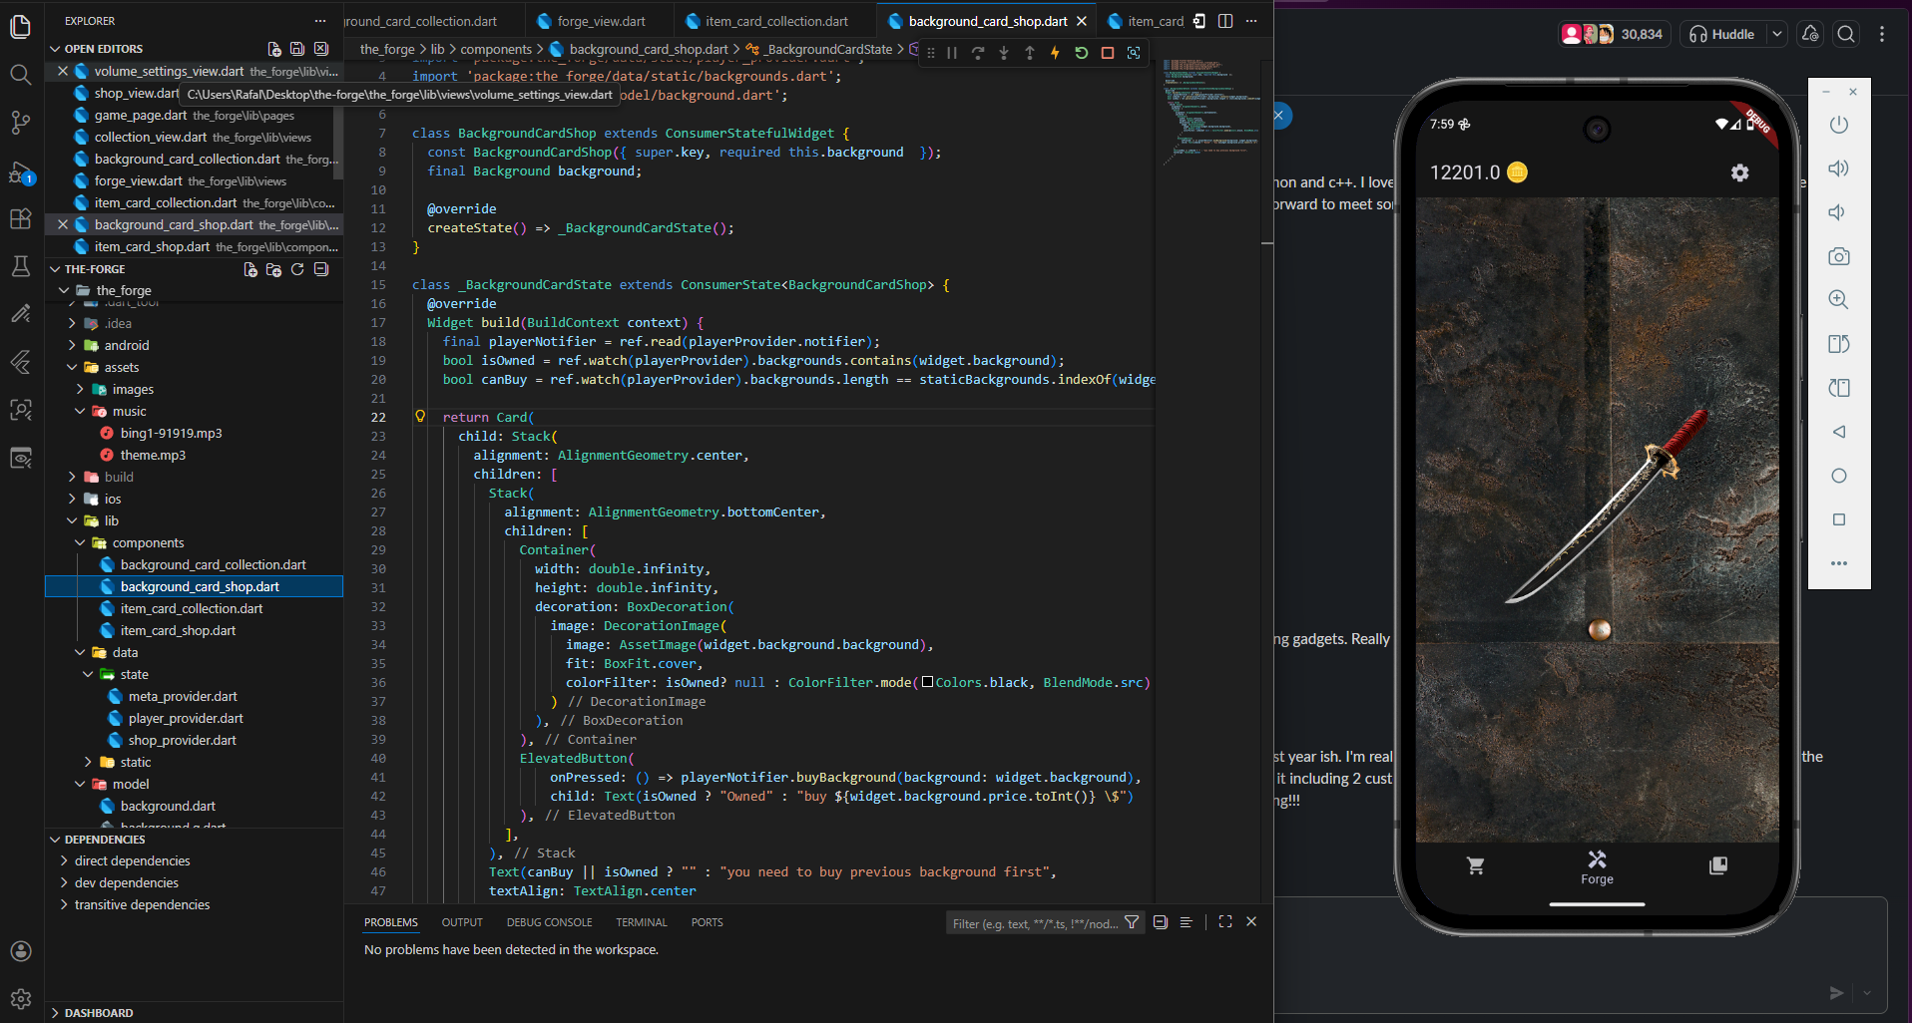Click the emulator screenshot camera button
This screenshot has width=1912, height=1023.
coord(1838,256)
